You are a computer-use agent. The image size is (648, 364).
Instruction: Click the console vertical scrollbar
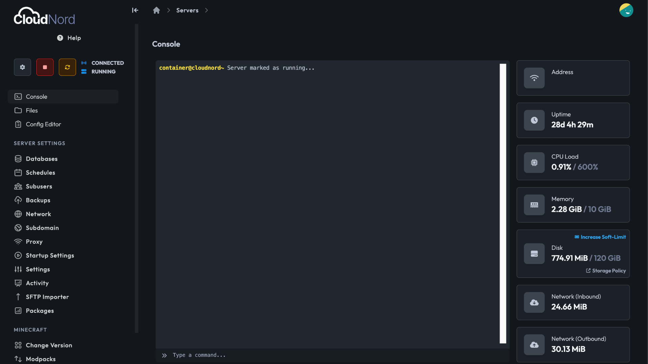click(x=503, y=203)
